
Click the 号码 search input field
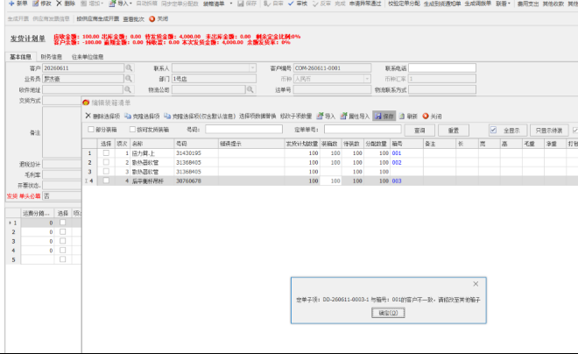(x=243, y=129)
